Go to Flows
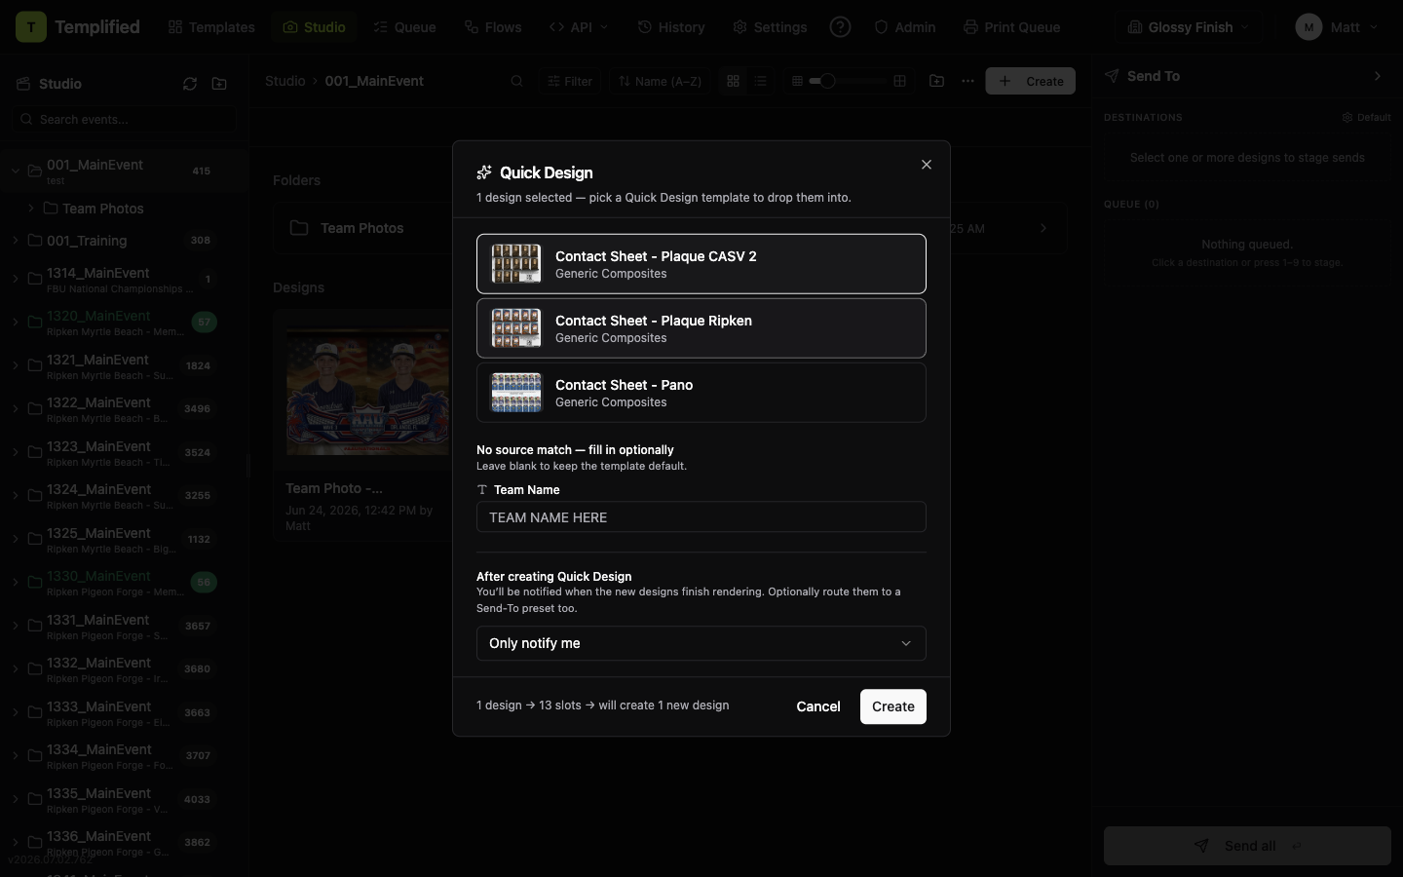 click(x=493, y=27)
